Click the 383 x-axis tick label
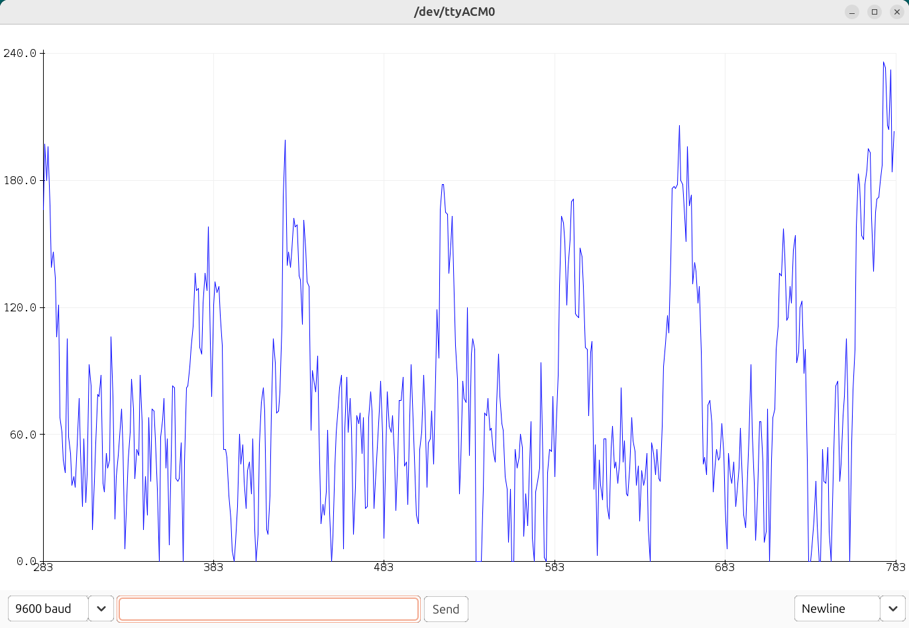The width and height of the screenshot is (909, 628). click(x=213, y=567)
